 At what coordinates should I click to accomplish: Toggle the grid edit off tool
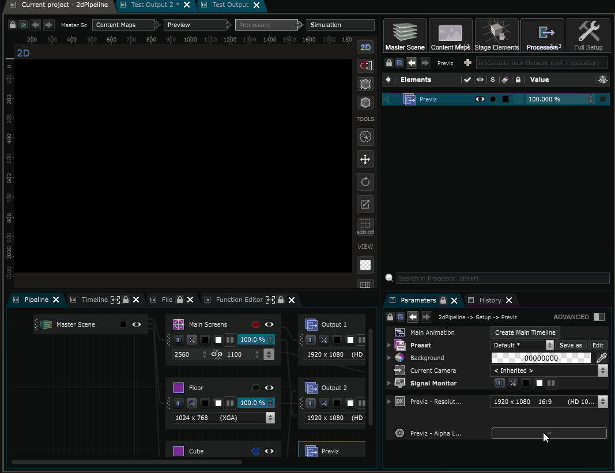click(365, 226)
